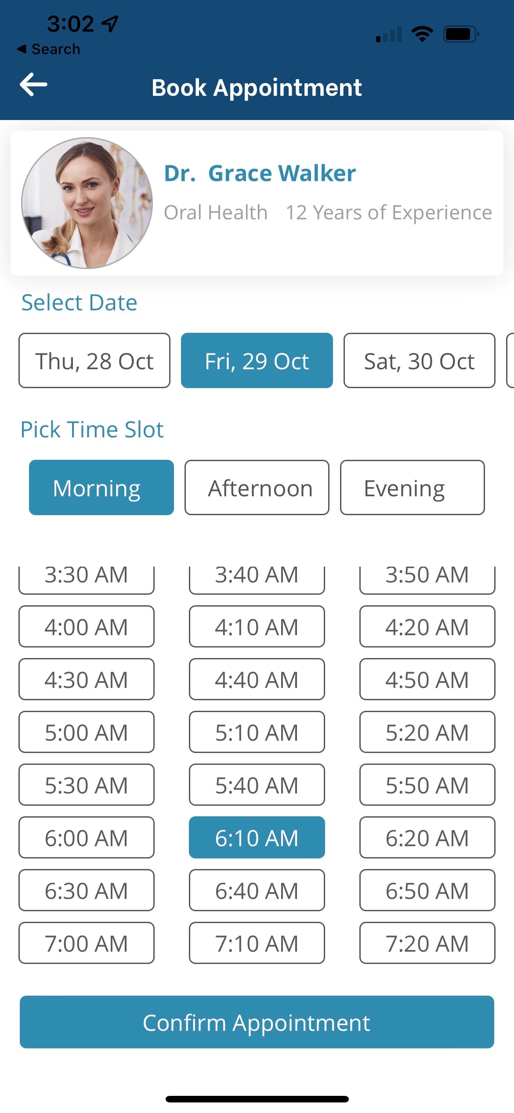Tap the battery icon in status bar
Image resolution: width=514 pixels, height=1113 pixels.
tap(460, 34)
